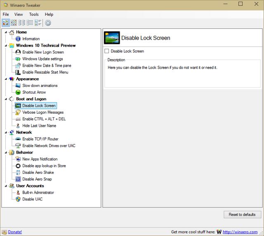Collapse the User Accounts tree node
The width and height of the screenshot is (264, 236).
click(6, 186)
